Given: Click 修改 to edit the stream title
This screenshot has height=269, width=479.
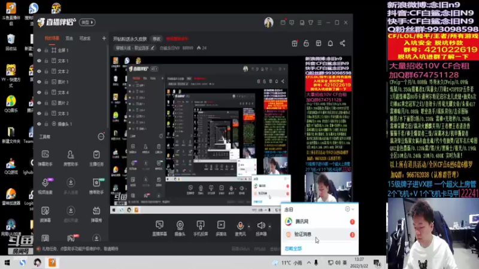Looking at the screenshot, I should [157, 39].
